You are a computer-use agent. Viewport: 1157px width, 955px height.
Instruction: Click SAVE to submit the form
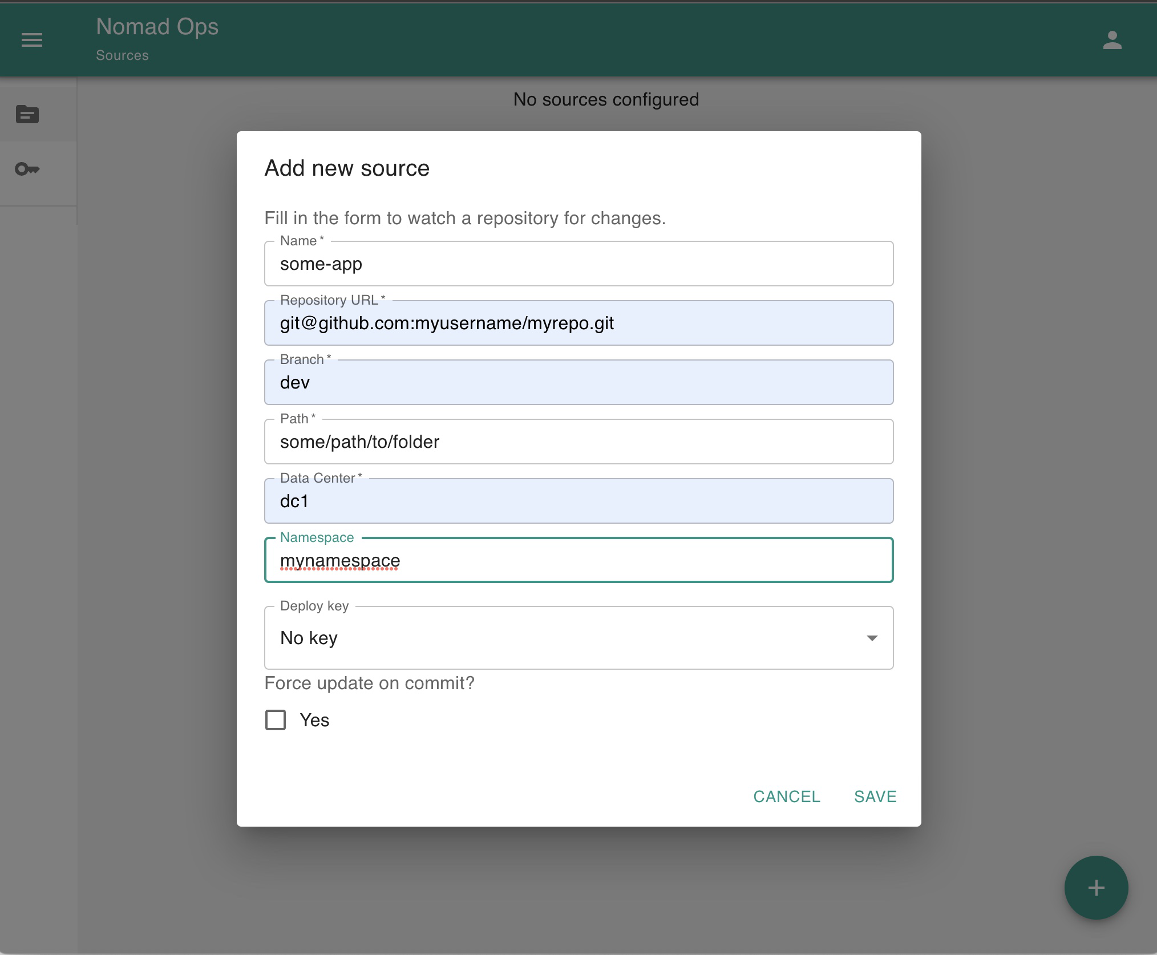point(873,796)
